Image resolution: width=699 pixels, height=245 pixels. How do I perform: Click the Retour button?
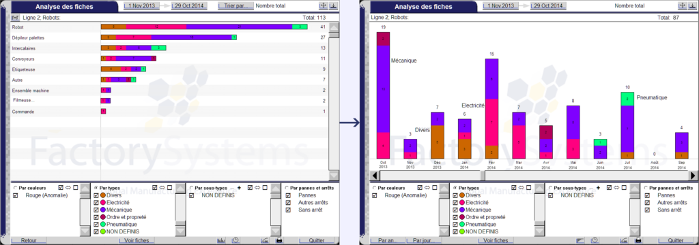[x=29, y=240]
